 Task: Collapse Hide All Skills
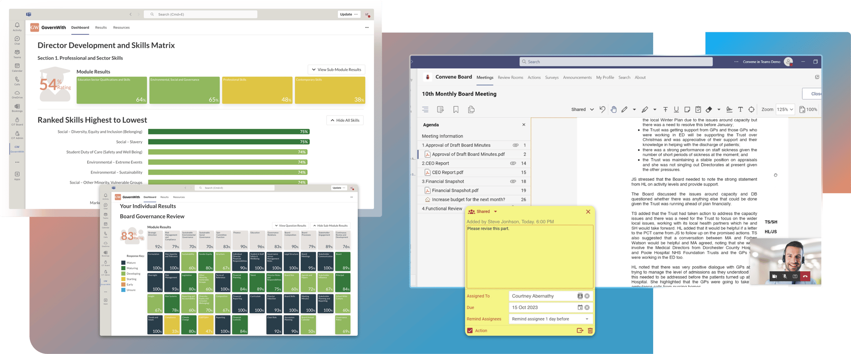click(345, 120)
